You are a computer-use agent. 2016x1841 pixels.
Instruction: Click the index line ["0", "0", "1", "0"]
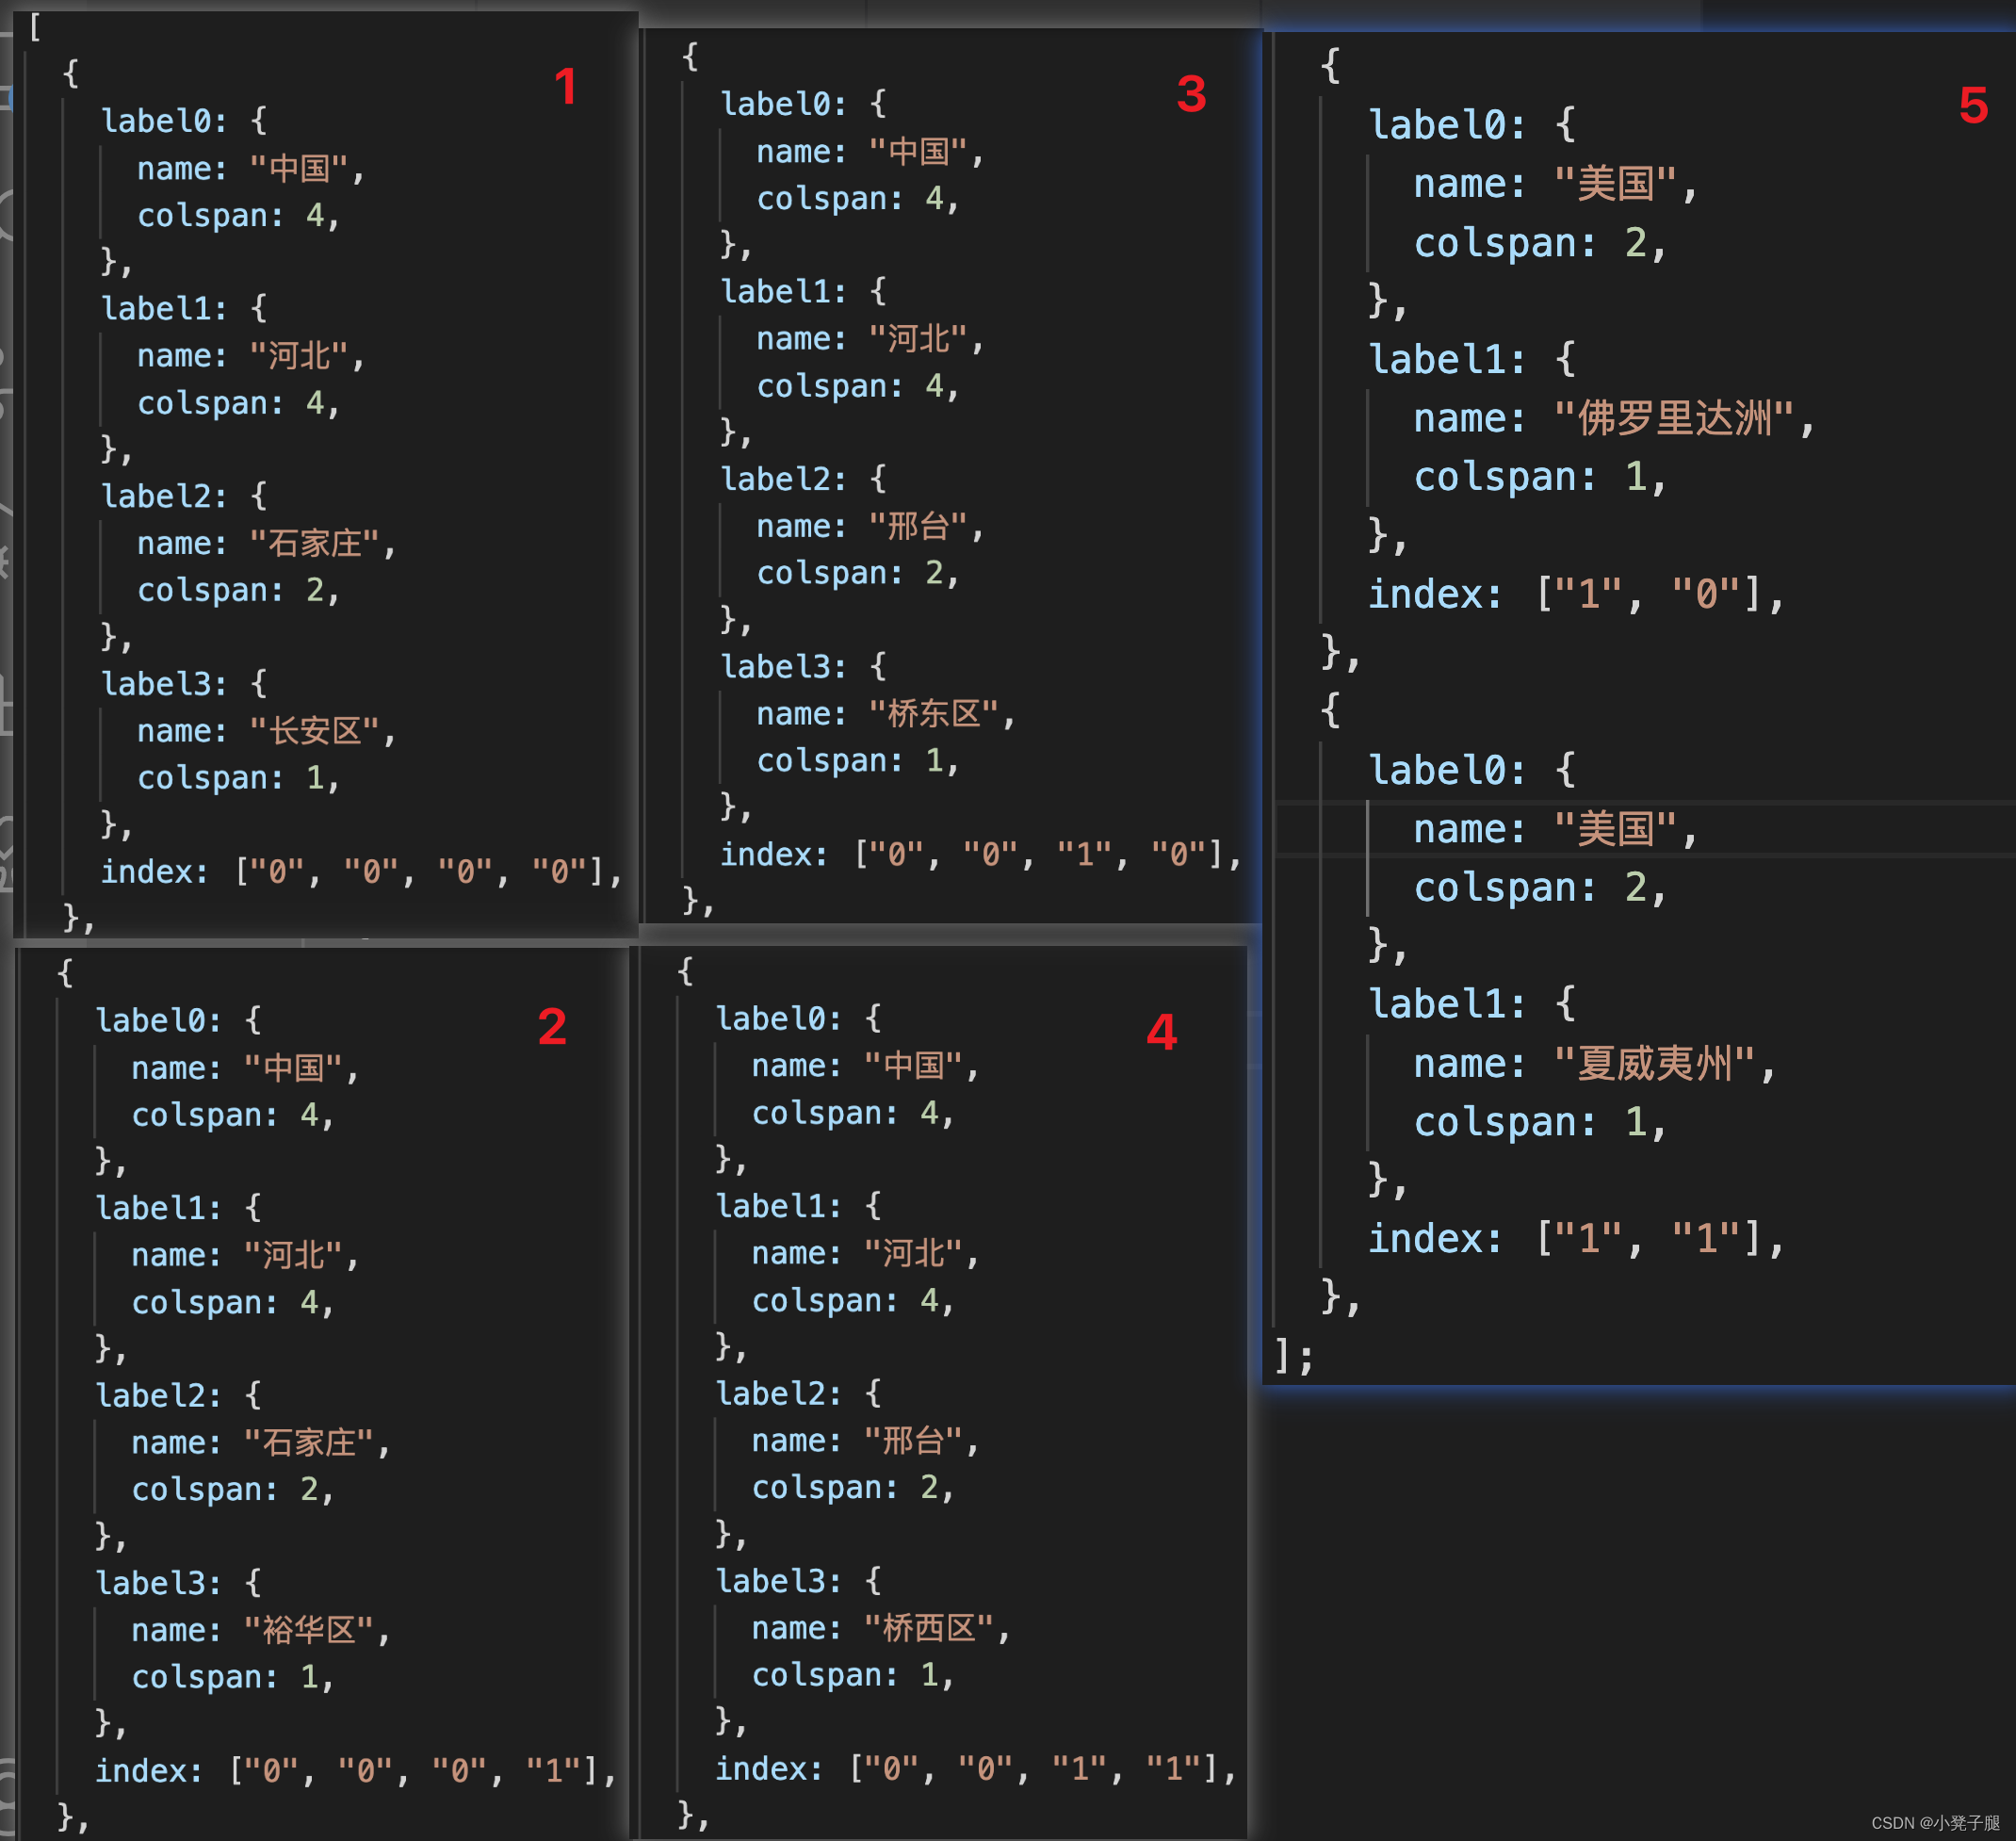(x=981, y=854)
